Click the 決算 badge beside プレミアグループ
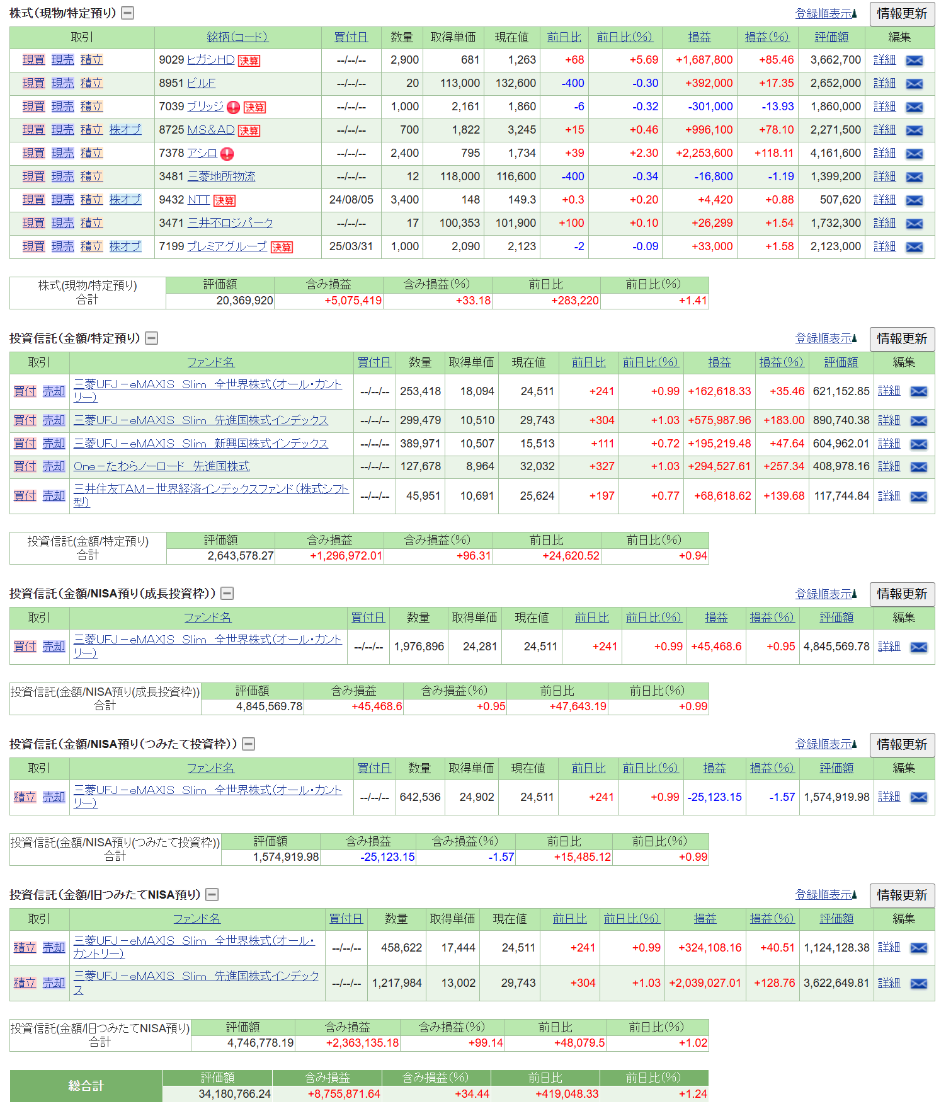 [x=282, y=247]
